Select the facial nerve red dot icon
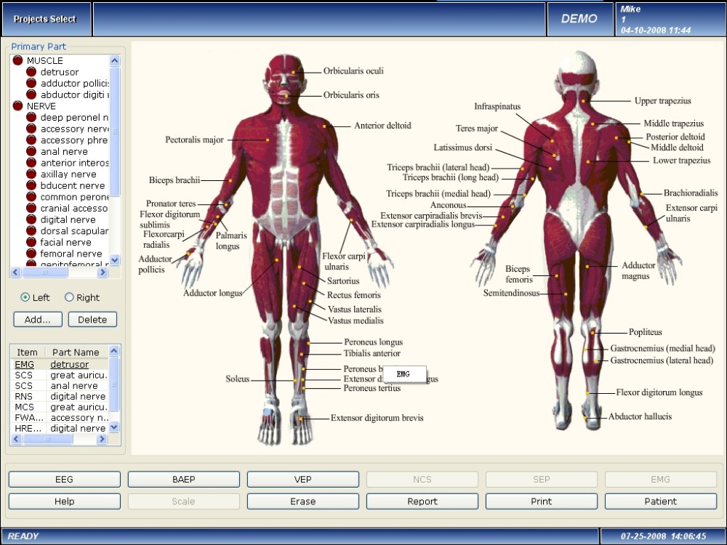 coord(31,241)
